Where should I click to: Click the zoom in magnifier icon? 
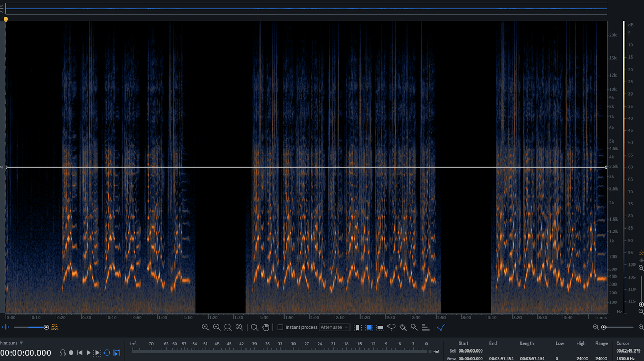(x=205, y=327)
